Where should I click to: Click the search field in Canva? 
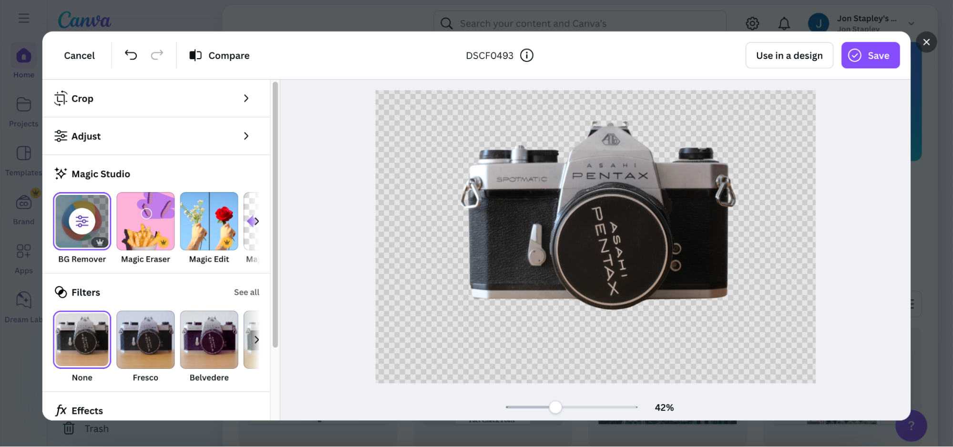pyautogui.click(x=580, y=23)
